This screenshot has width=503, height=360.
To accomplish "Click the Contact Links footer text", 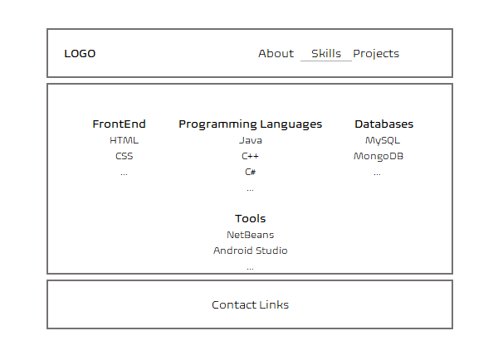I will point(250,305).
